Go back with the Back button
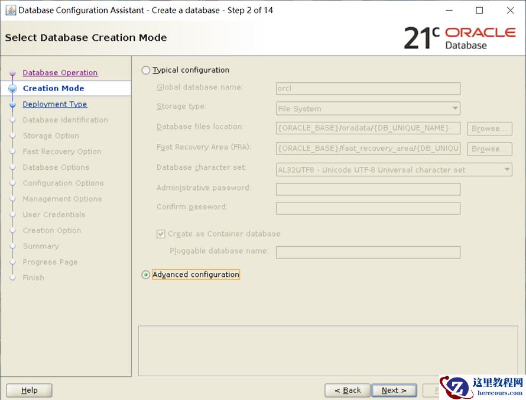The width and height of the screenshot is (526, 400). (x=348, y=391)
